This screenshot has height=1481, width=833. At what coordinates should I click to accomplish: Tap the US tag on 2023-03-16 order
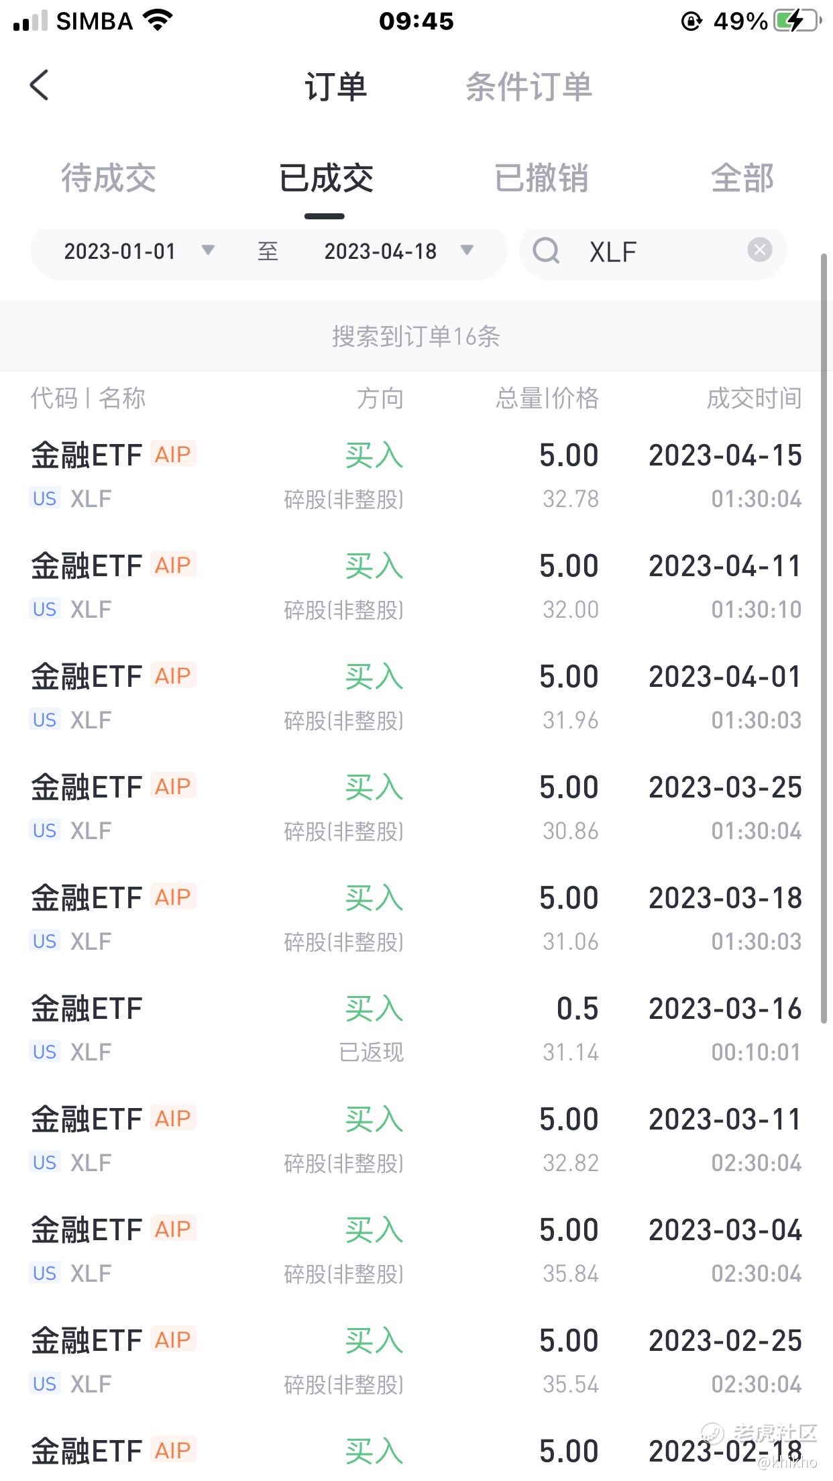pyautogui.click(x=45, y=1052)
